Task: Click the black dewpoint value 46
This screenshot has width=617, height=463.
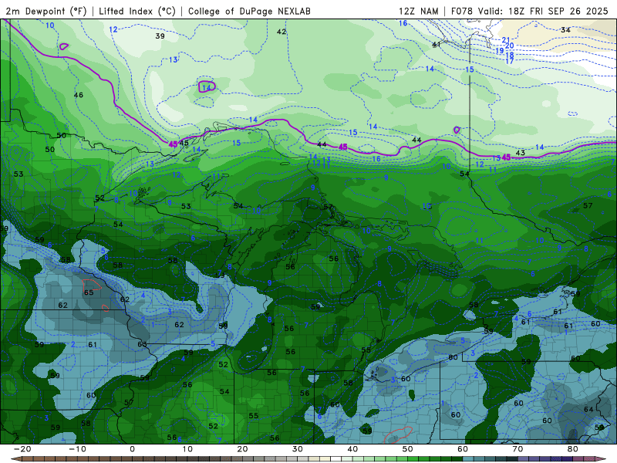Action: [x=79, y=95]
